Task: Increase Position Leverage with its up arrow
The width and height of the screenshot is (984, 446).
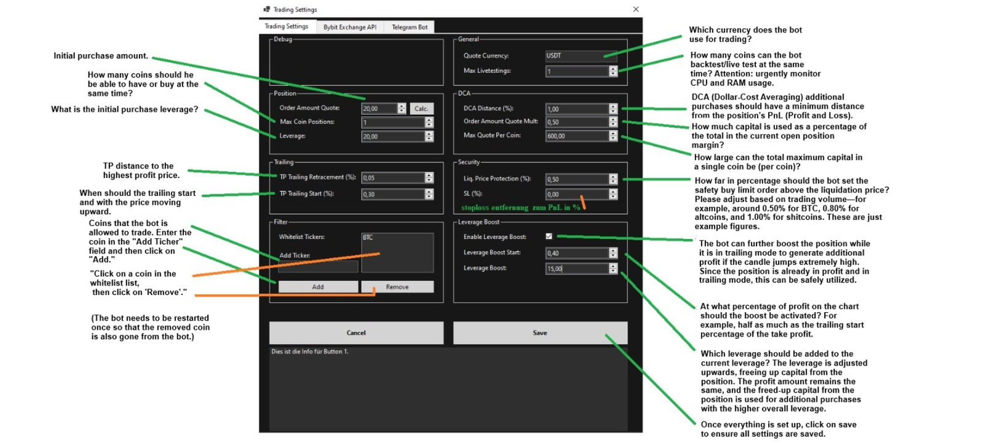Action: pyautogui.click(x=429, y=134)
